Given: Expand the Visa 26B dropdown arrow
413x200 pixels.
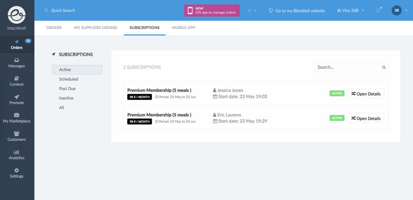Looking at the screenshot, I should [x=363, y=11].
